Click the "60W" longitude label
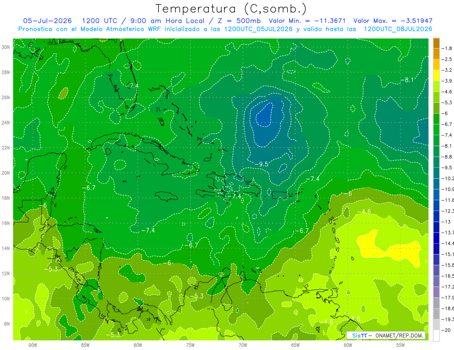This screenshot has width=454, height=350. click(348, 345)
